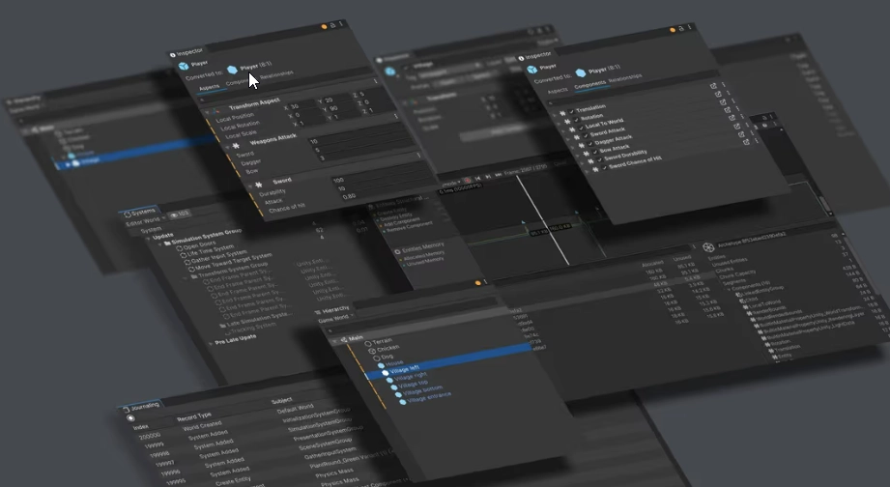Viewport: 890px width, 487px height.
Task: Open the kebab menu atop left Inspector
Action: pyautogui.click(x=340, y=24)
